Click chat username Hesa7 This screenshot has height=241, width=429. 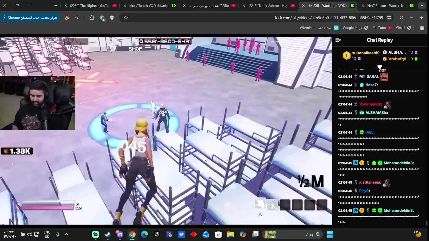pos(371,85)
